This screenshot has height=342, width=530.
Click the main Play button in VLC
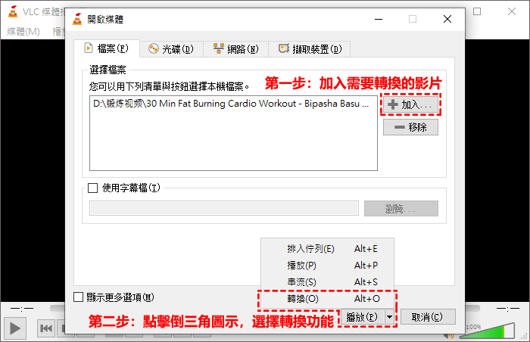[x=15, y=328]
